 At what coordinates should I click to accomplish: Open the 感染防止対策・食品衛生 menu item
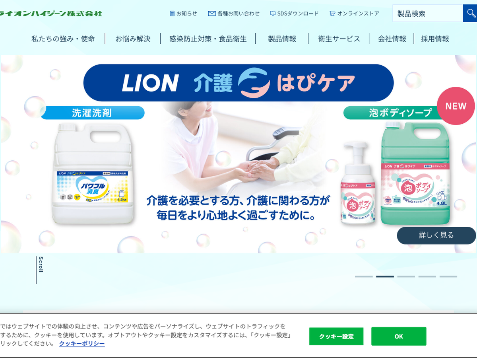208,39
